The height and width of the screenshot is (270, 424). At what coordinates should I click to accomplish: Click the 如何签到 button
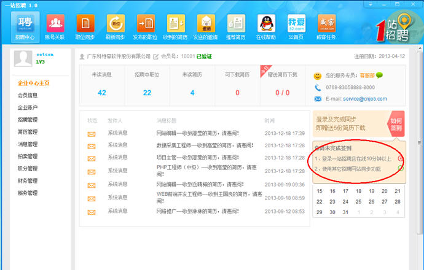(396, 124)
